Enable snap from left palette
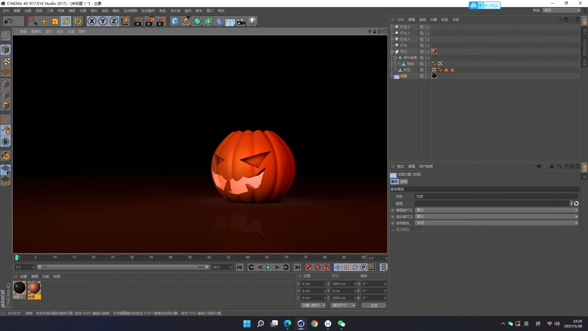 tap(6, 156)
